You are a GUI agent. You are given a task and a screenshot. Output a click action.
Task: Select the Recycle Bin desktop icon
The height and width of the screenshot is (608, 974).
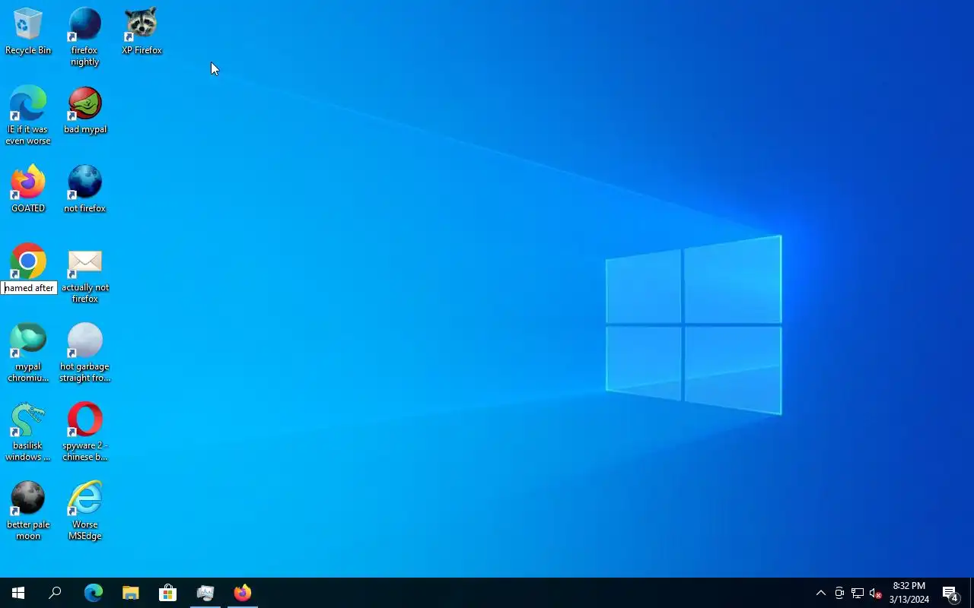point(28,31)
